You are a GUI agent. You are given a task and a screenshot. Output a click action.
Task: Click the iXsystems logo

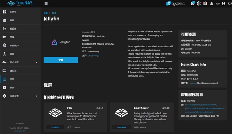coord(175,4)
